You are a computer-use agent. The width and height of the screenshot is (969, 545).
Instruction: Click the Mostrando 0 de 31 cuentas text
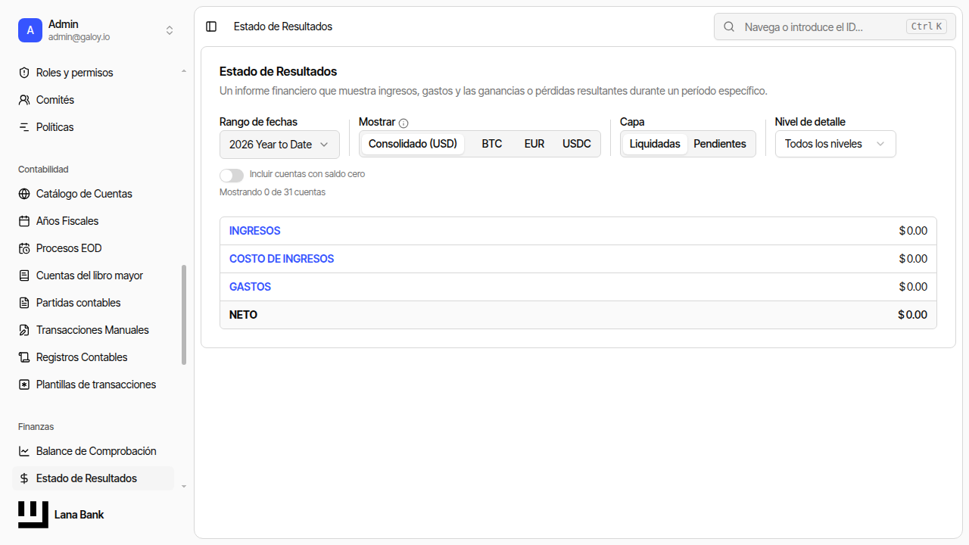tap(273, 192)
